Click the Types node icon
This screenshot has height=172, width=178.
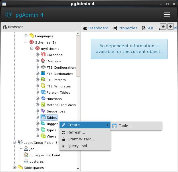43,130
